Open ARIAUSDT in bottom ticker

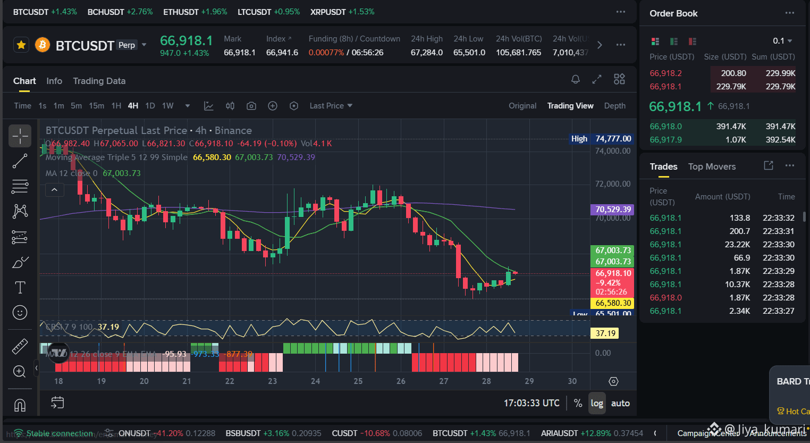click(592, 433)
